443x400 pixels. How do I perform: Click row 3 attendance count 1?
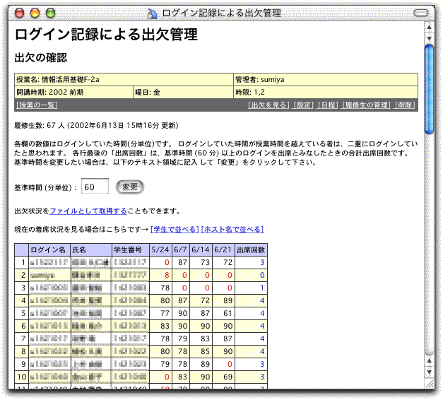pos(262,288)
